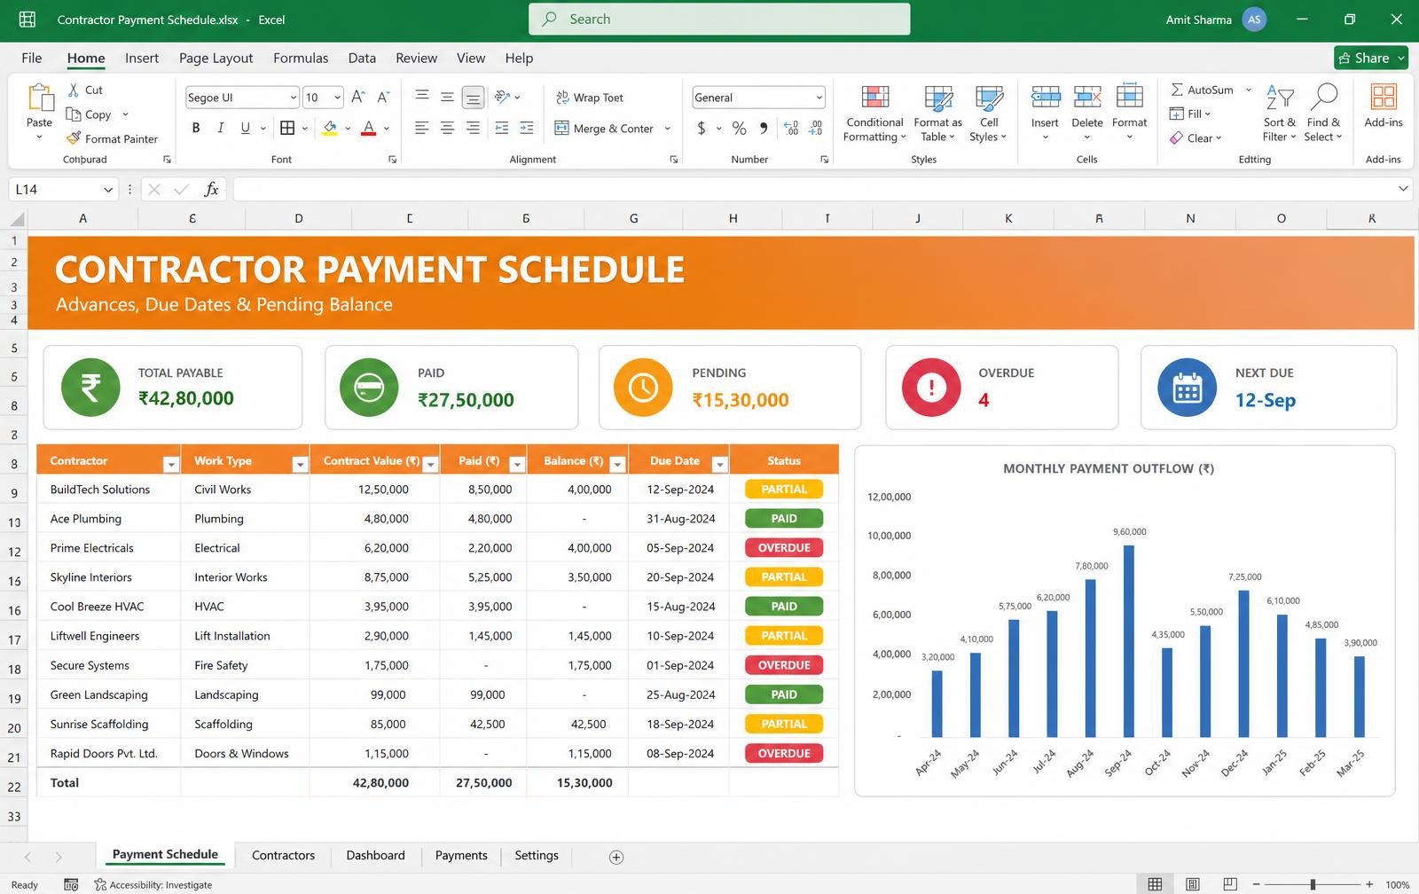This screenshot has height=894, width=1419.
Task: Apply Percent Style format
Action: coord(739,128)
